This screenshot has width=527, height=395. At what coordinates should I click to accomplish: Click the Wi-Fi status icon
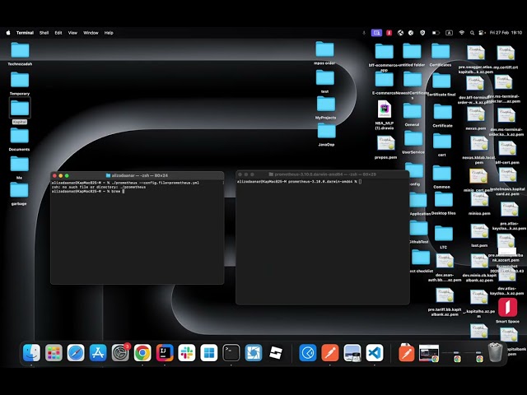pos(460,33)
